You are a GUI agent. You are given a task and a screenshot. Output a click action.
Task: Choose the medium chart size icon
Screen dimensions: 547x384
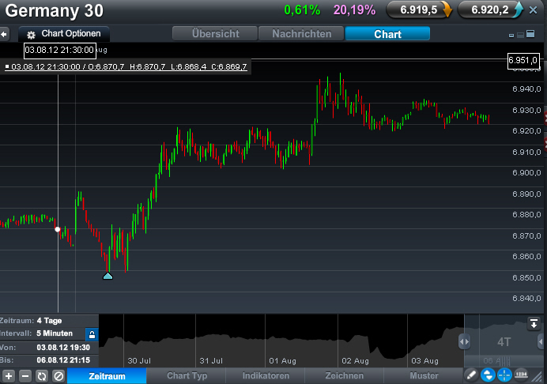click(x=520, y=35)
